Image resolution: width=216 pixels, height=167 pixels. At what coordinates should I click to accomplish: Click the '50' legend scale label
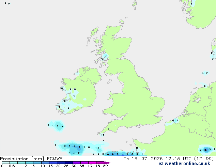105,166
